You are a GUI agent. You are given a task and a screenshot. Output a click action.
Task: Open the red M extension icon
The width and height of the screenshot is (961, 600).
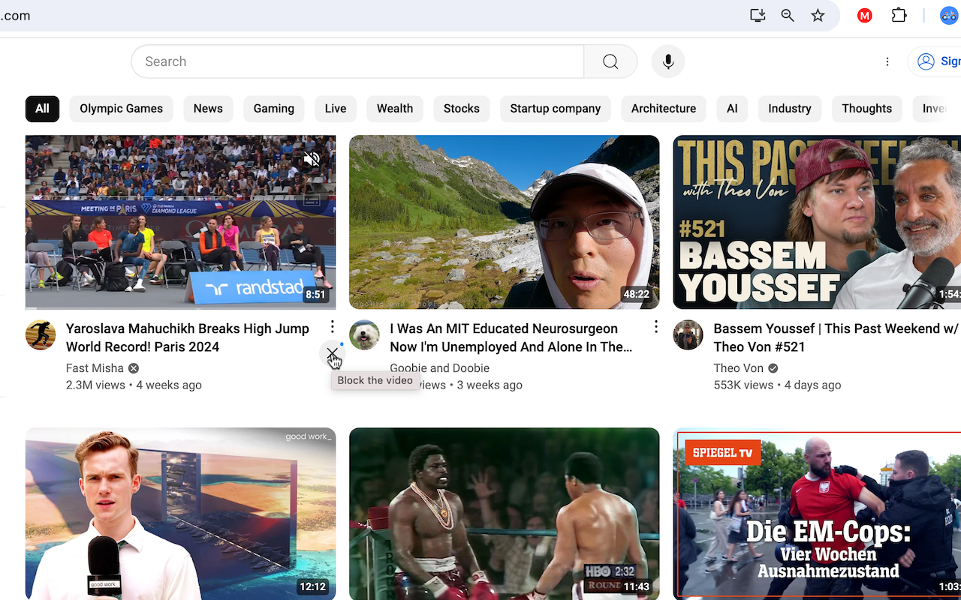tap(865, 16)
